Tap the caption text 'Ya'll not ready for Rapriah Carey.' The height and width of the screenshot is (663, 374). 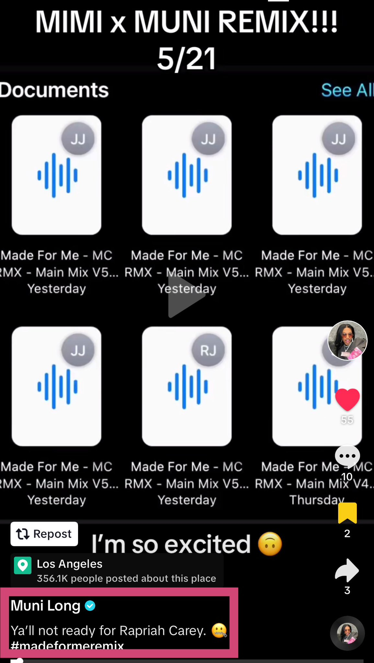point(108,630)
